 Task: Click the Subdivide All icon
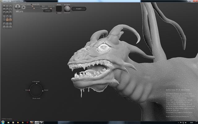[11, 17]
